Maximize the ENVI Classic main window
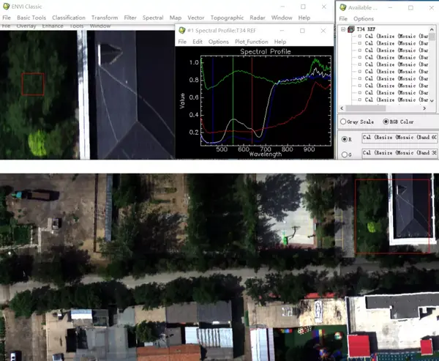Viewport: 439px width, 361px height. tap(303, 7)
